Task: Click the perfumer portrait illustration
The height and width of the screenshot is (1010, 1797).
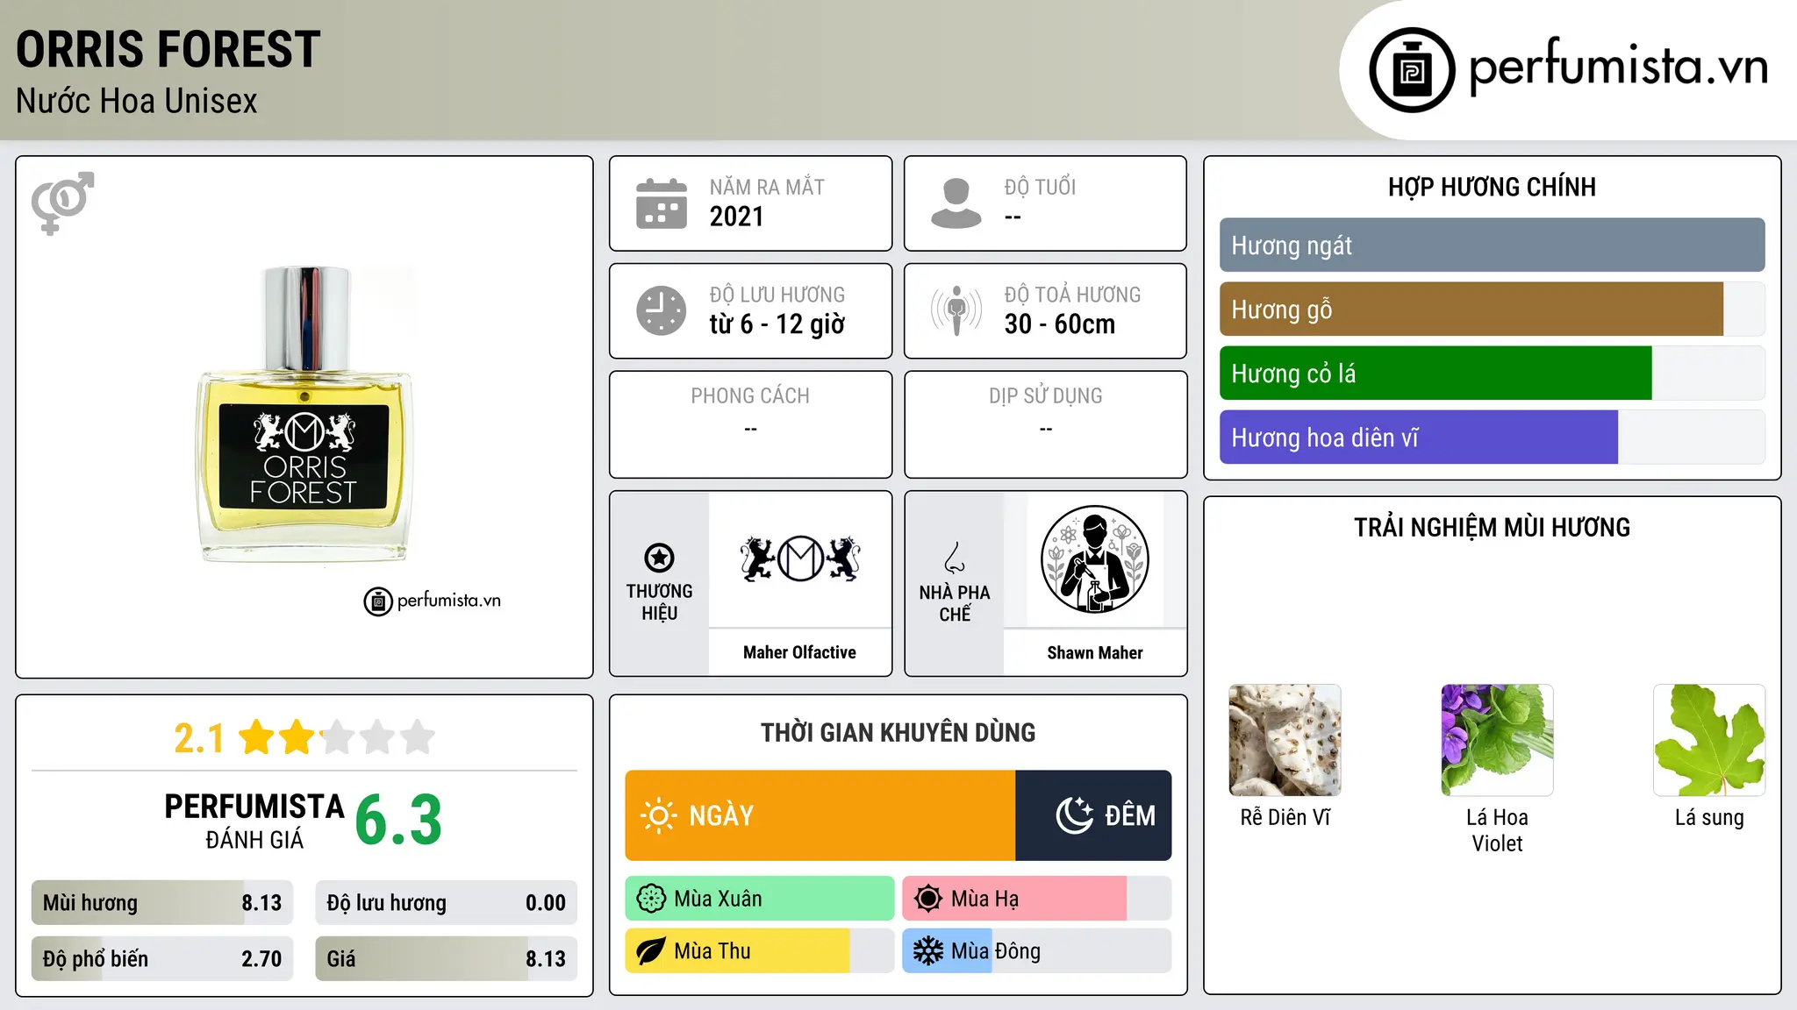Action: pyautogui.click(x=1094, y=559)
